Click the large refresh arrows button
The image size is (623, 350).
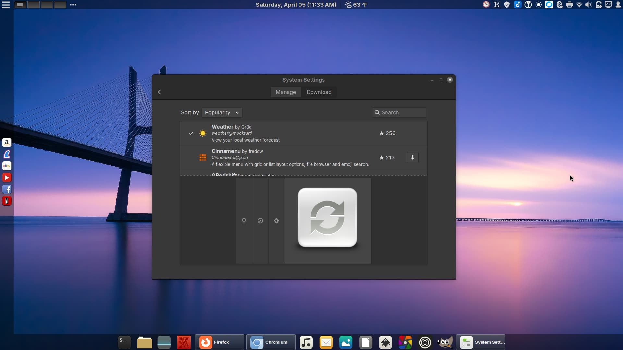[327, 217]
